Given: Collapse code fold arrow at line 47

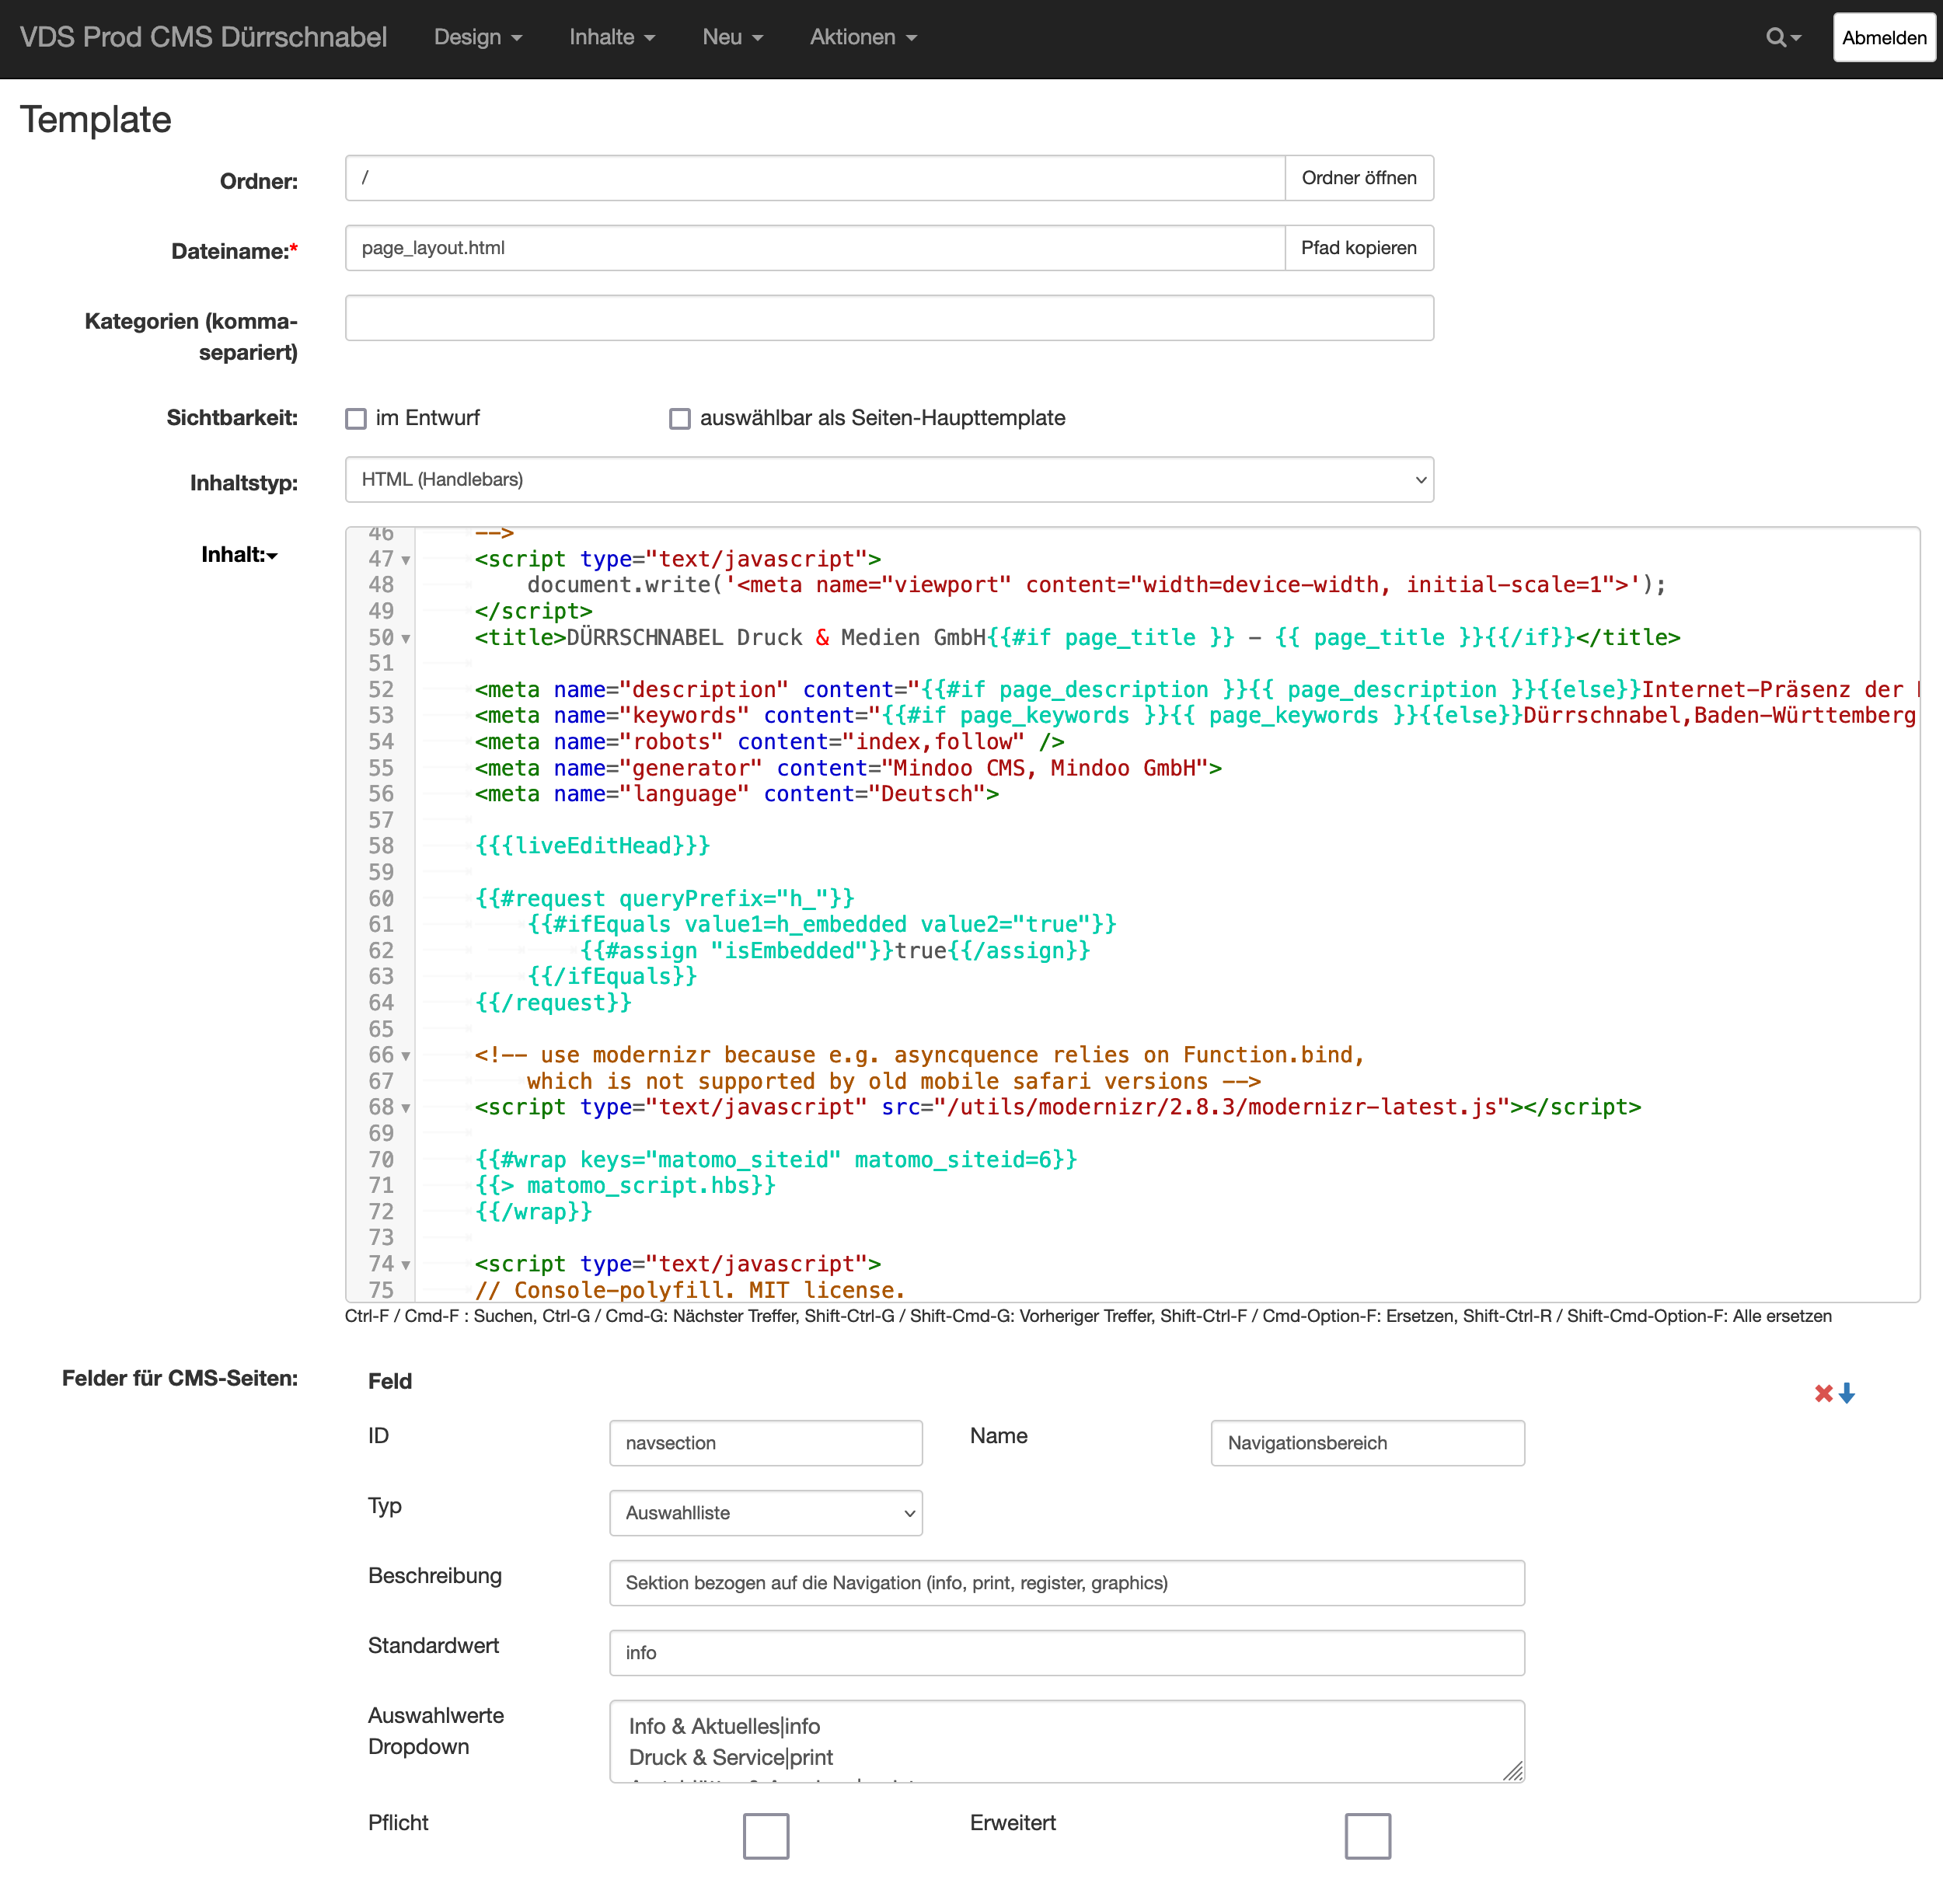Looking at the screenshot, I should click(x=406, y=560).
